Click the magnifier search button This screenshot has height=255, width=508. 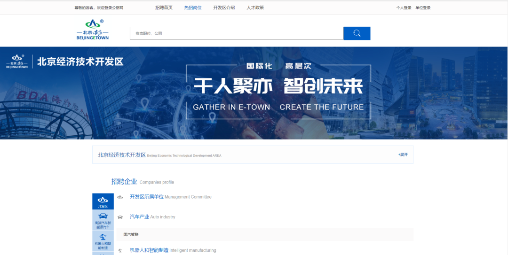click(x=357, y=33)
